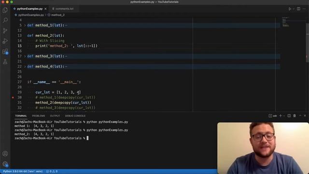The height and width of the screenshot is (174, 309).
Task: Open the new terminal launch profile dropdown
Action: tap(284, 116)
